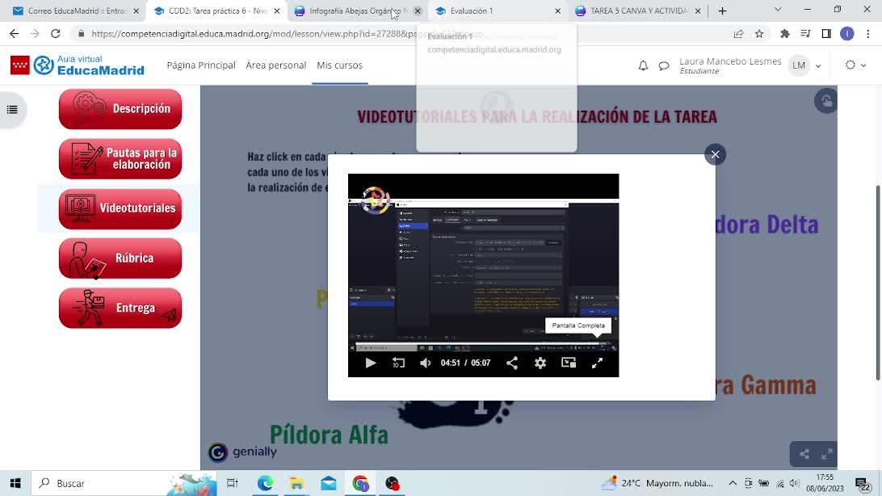Open Pautas para la elaboración
This screenshot has width=882, height=496.
[120, 158]
